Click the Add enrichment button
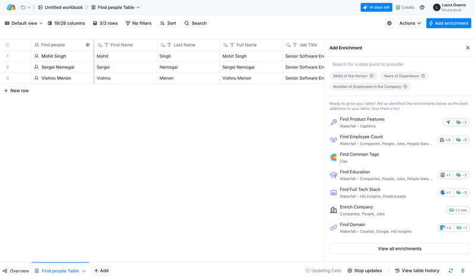 pos(448,23)
